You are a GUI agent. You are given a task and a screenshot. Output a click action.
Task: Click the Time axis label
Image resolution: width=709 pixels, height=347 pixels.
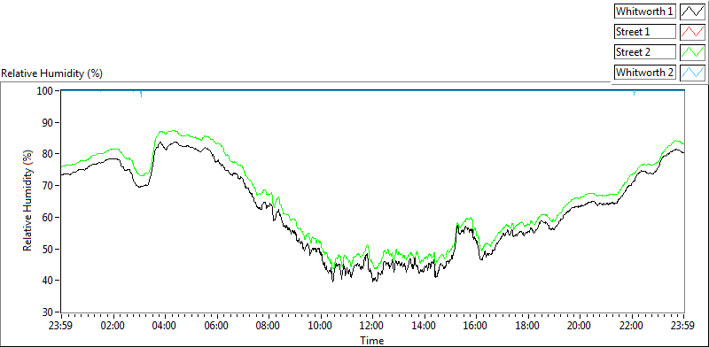point(372,340)
